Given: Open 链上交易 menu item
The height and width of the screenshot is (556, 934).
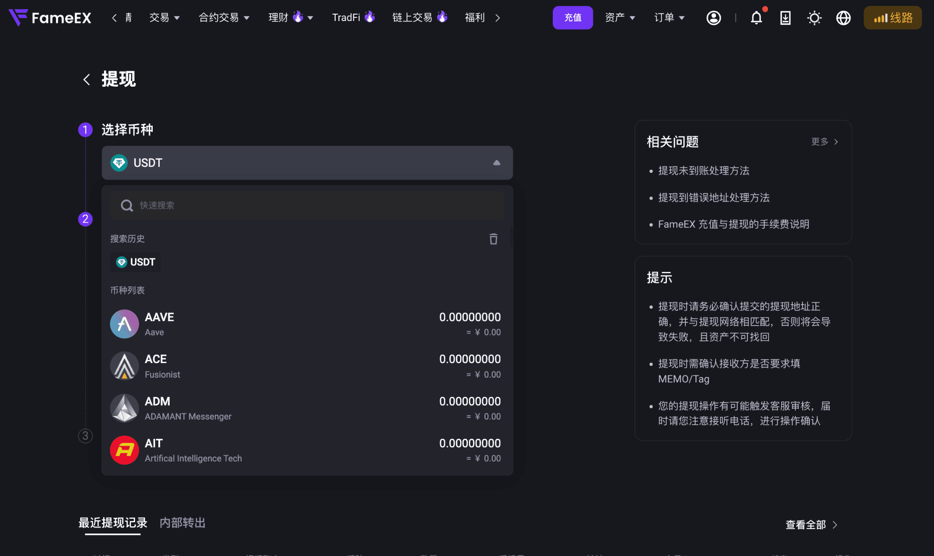Looking at the screenshot, I should point(420,18).
